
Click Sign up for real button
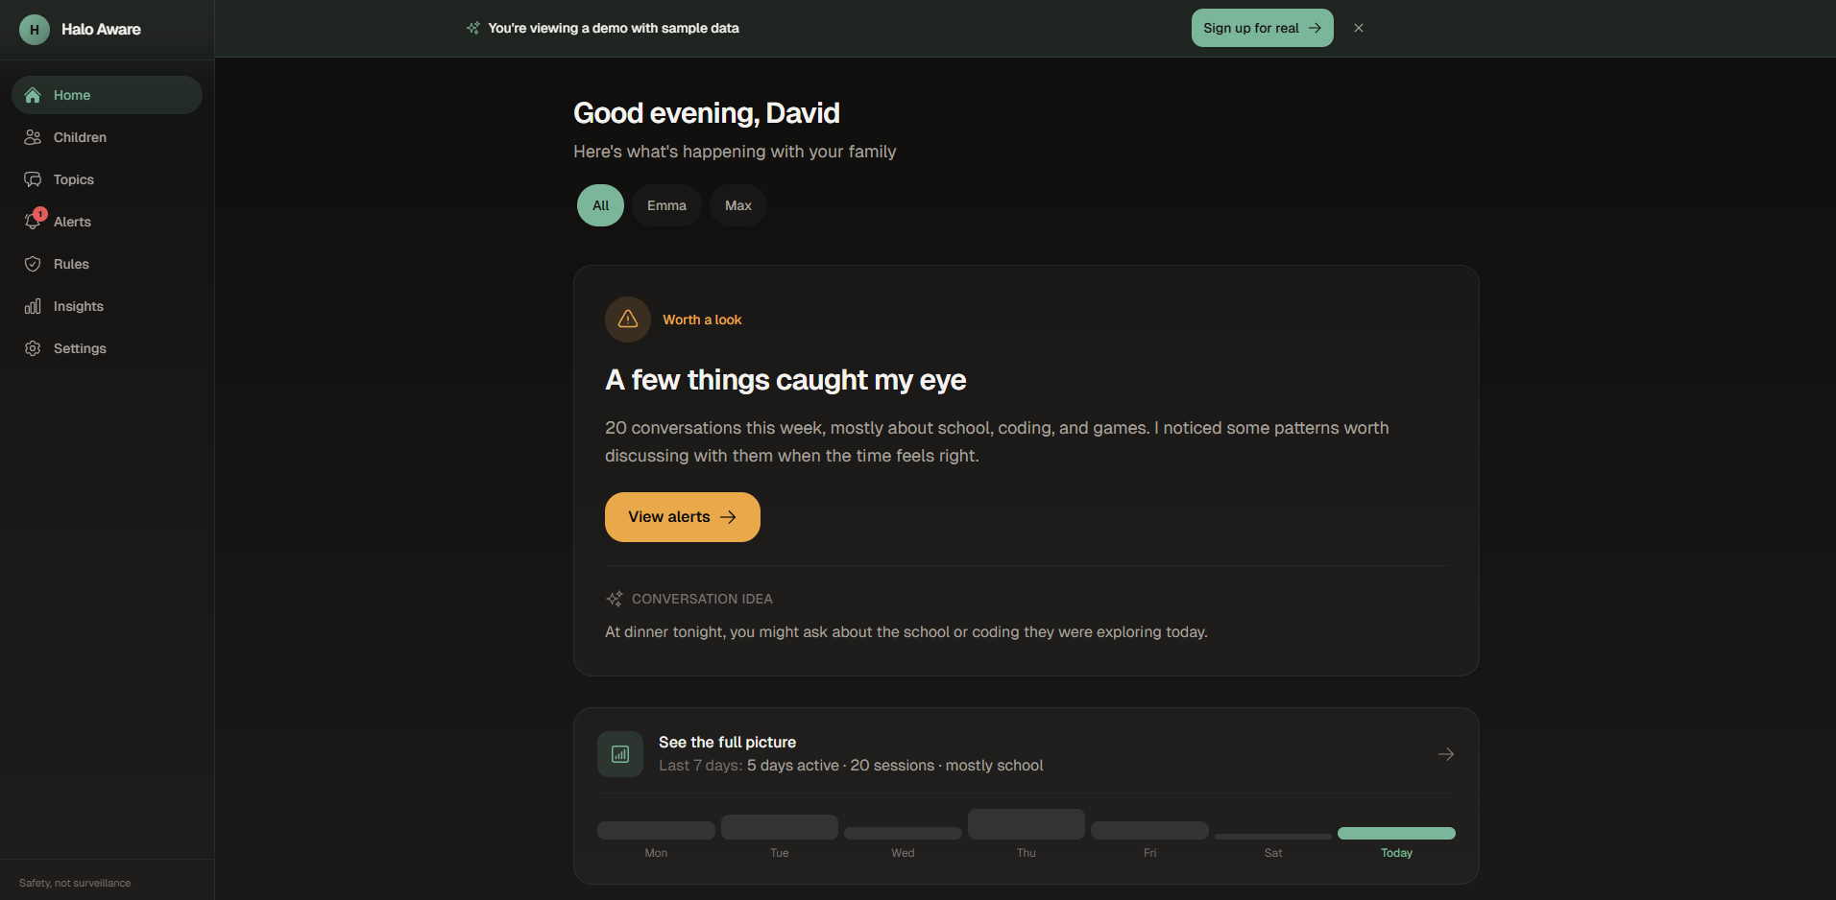click(1262, 28)
